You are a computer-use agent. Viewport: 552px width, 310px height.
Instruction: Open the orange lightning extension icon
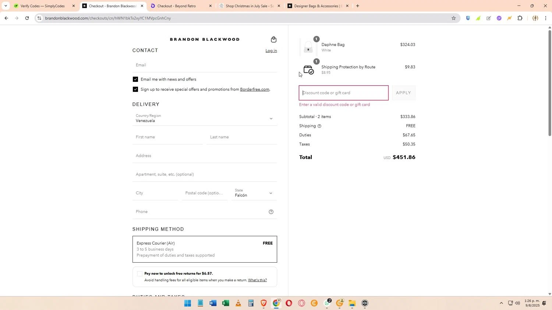coord(509,18)
